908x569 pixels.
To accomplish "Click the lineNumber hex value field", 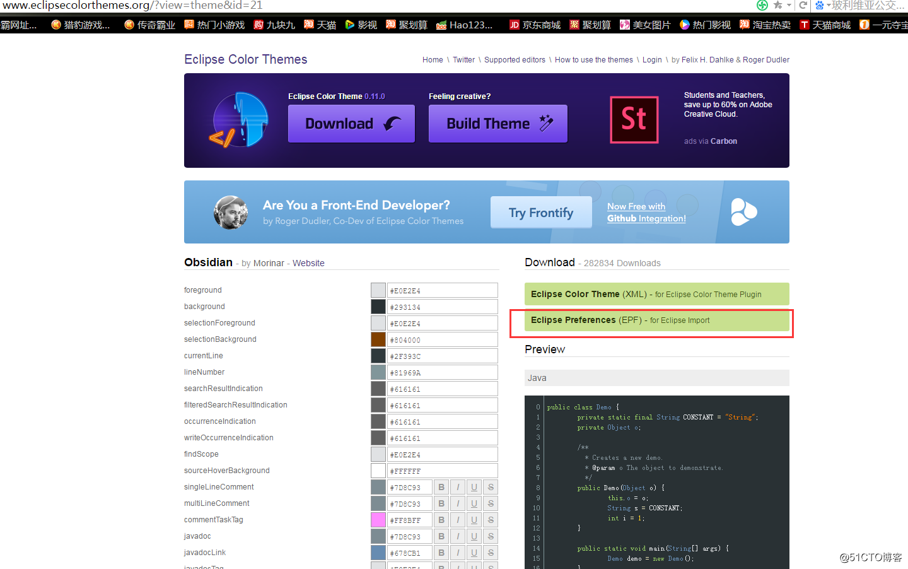I will 443,372.
